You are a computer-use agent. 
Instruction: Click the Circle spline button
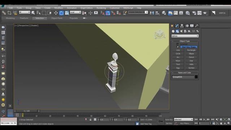tap(178, 54)
